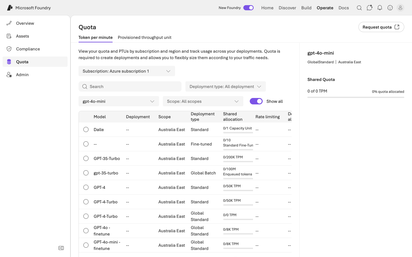412x257 pixels.
Task: Open the Deployment type filter dropdown
Action: [x=226, y=86]
